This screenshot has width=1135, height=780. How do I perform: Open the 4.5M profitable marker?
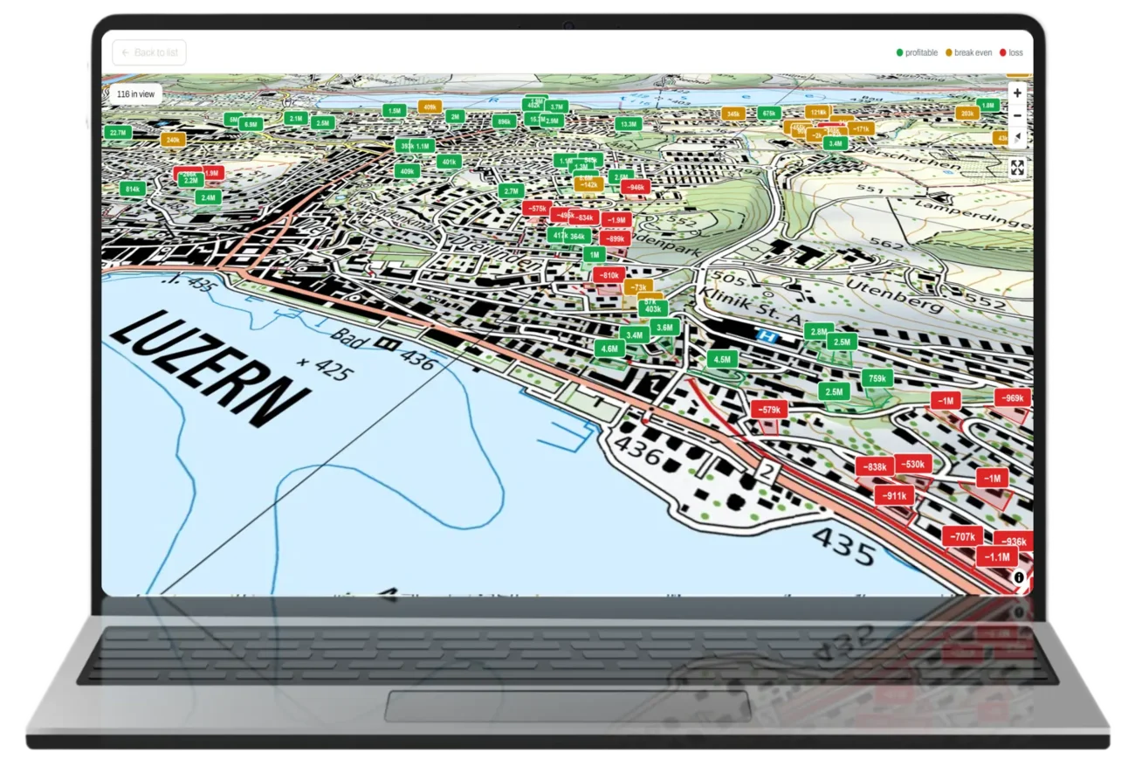(722, 359)
